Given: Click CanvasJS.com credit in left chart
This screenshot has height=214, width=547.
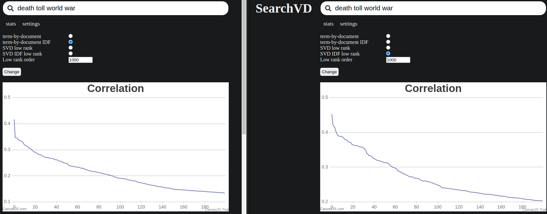Looking at the screenshot, I should coord(15,209).
